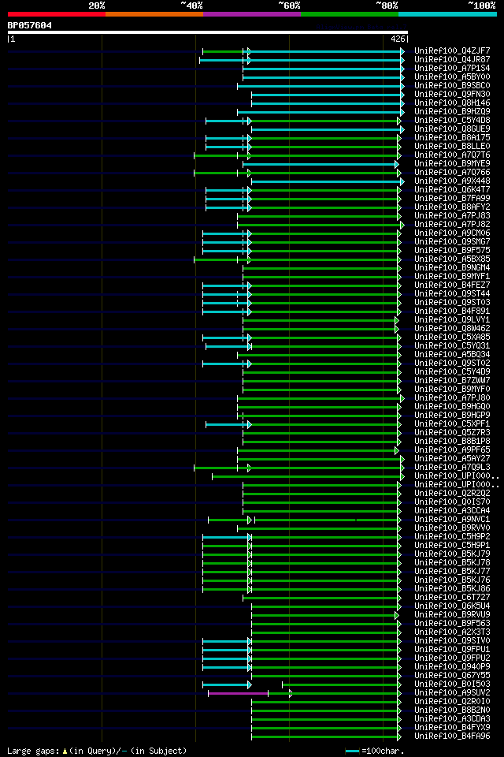Click the white query sequence bar

pyautogui.click(x=208, y=32)
